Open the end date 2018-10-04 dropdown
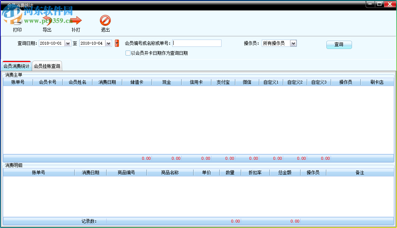Viewport: 397px width, 228px height. [x=108, y=43]
